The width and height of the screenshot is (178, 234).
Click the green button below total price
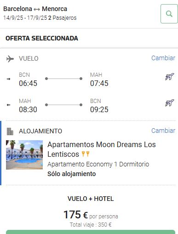[91, 232]
